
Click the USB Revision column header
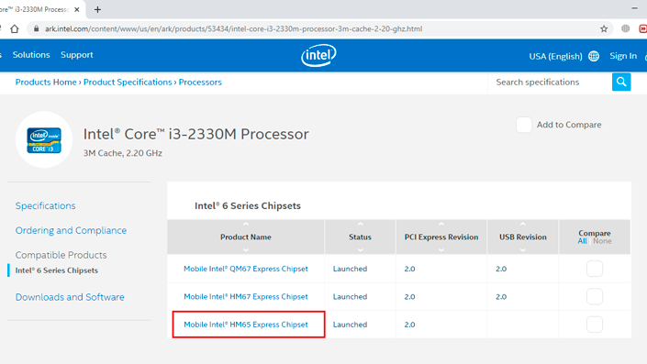(x=523, y=237)
